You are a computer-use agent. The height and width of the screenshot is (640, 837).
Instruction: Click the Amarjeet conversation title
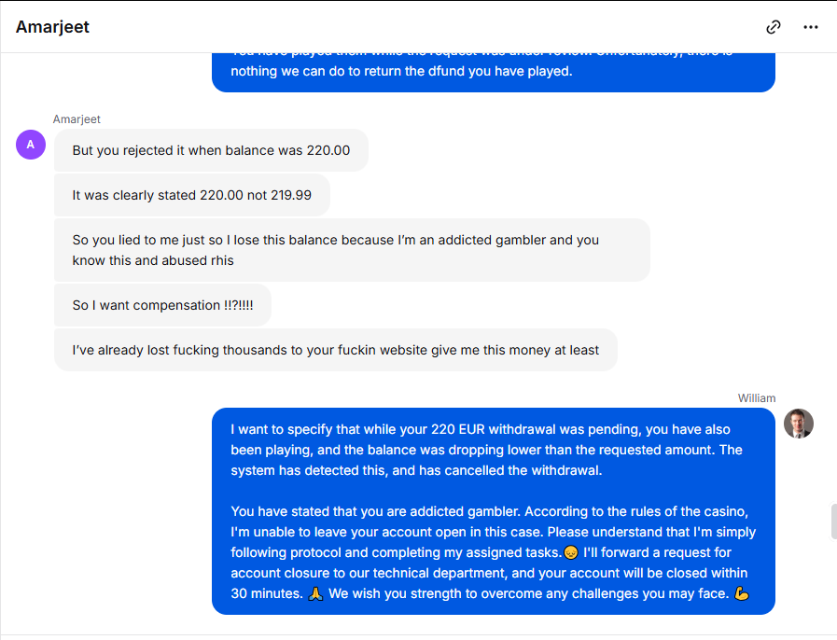click(x=52, y=27)
